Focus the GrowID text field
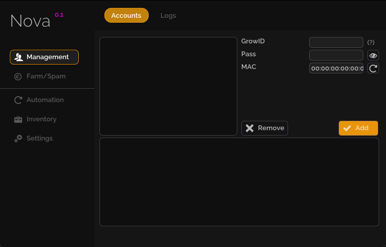 (336, 42)
